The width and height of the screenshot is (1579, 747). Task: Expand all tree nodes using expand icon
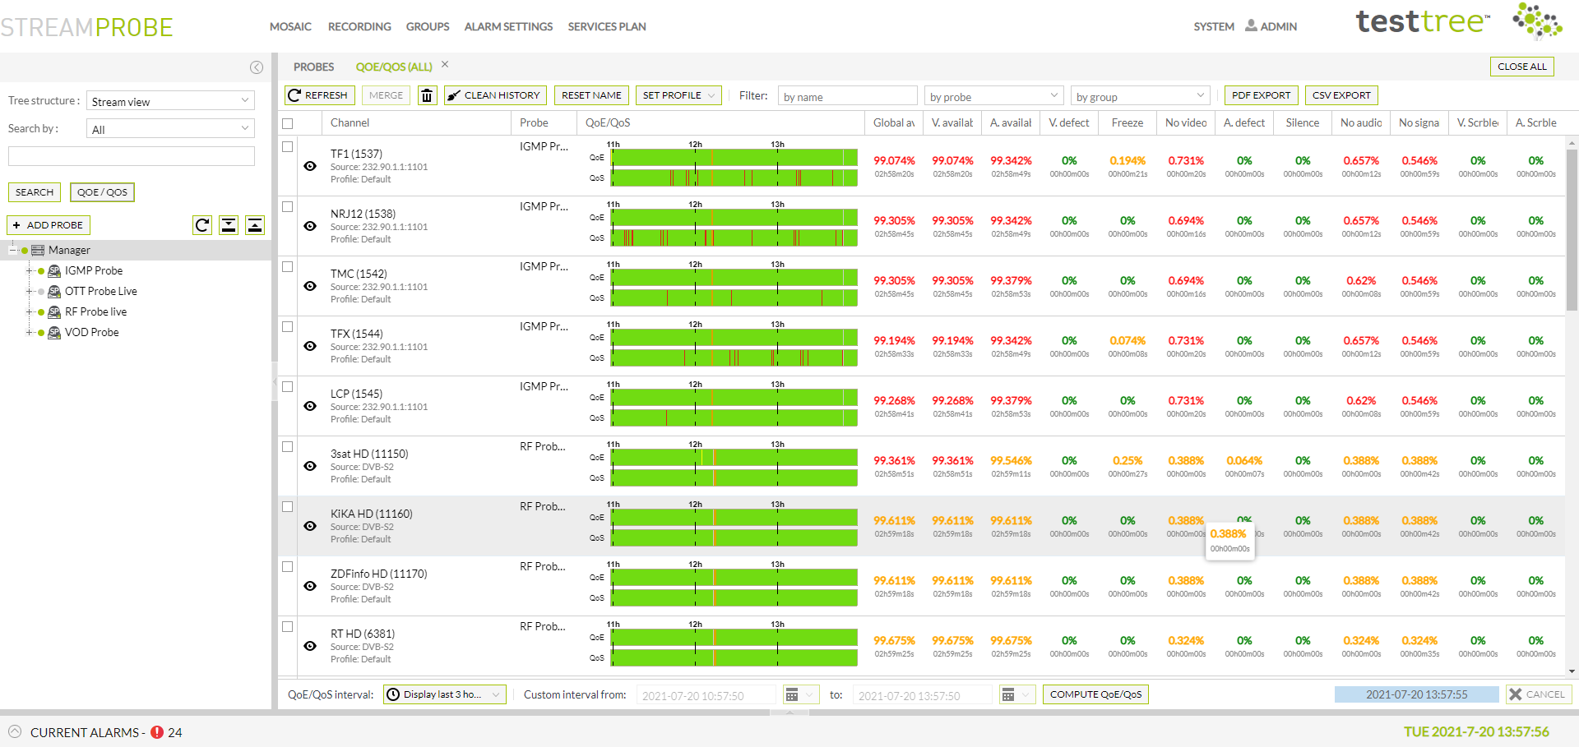coord(229,224)
